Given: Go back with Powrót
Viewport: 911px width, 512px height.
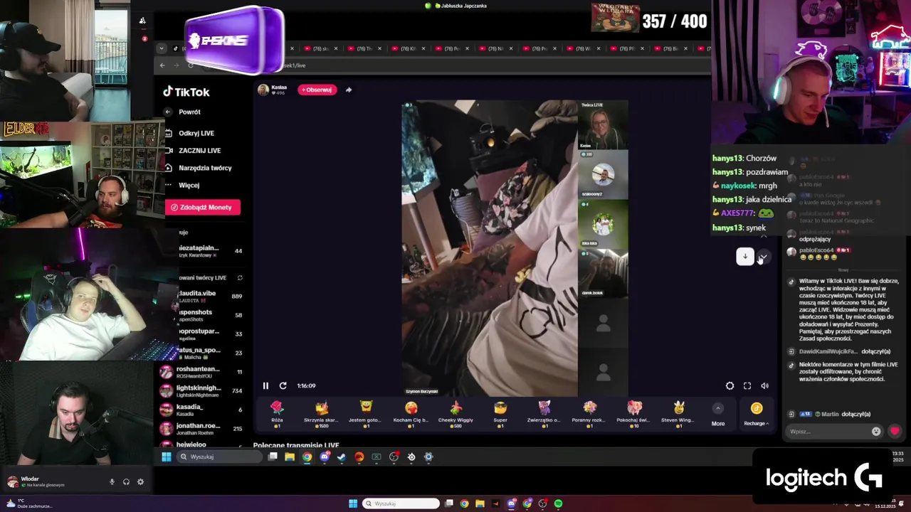Looking at the screenshot, I should (183, 112).
